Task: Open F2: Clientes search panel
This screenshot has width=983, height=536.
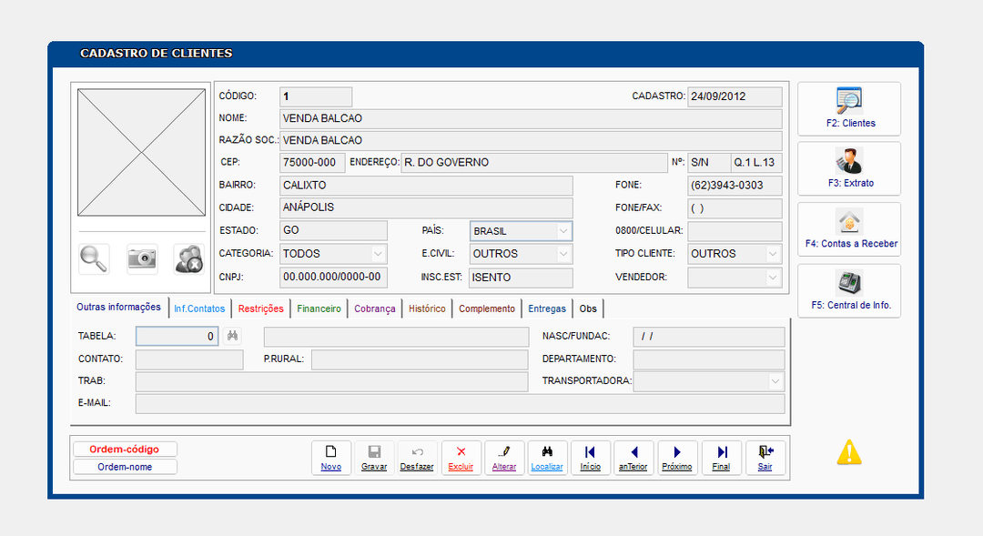Action: (x=849, y=109)
